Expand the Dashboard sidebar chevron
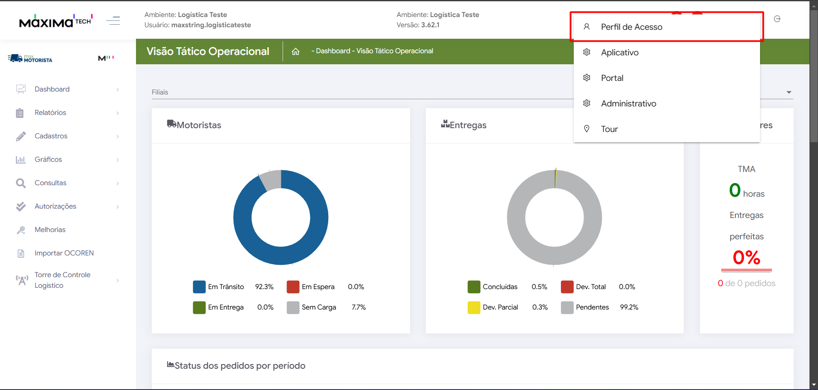818x390 pixels. (118, 89)
